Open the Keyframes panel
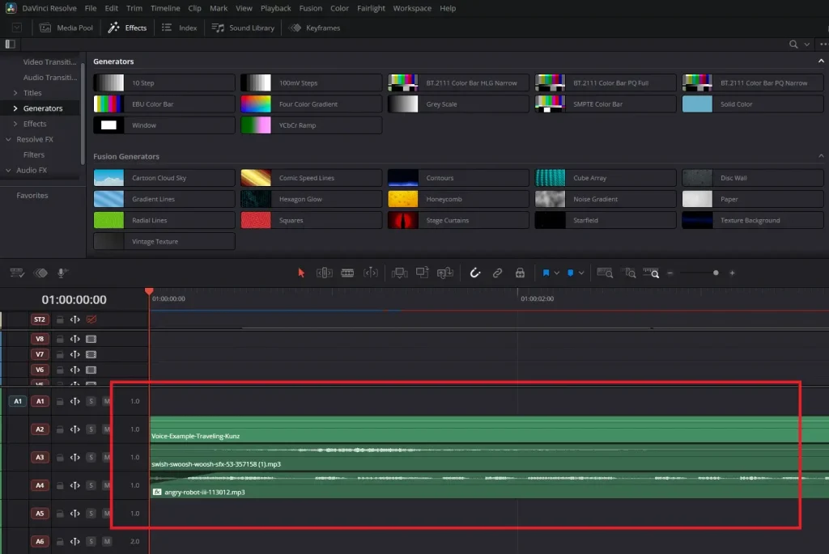This screenshot has height=554, width=829. point(315,28)
